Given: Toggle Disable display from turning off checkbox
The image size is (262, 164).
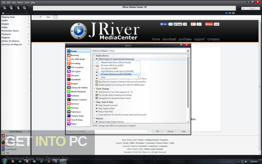Looking at the screenshot, I should coord(97,85).
